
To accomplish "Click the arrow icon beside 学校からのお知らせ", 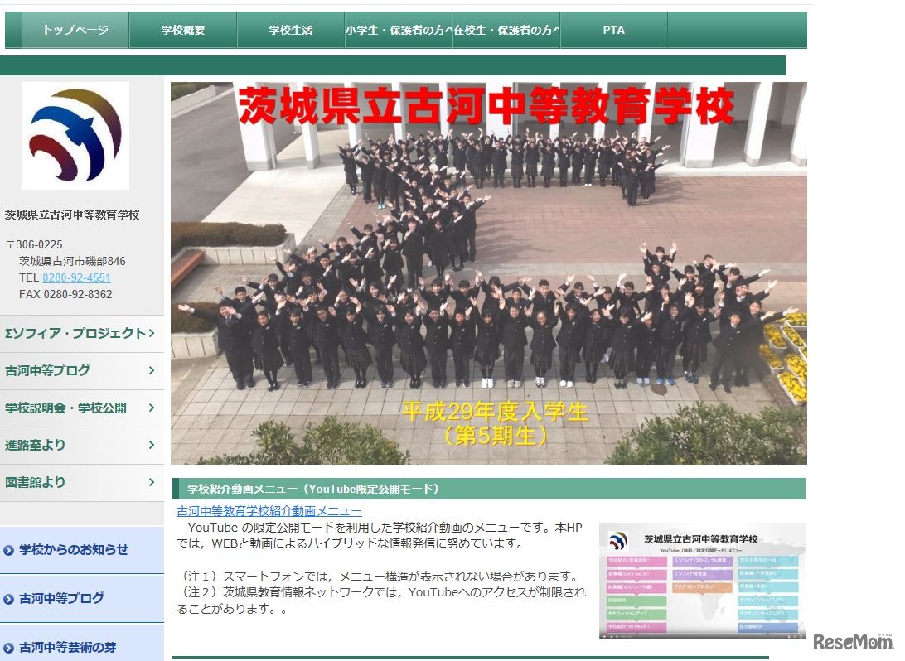I will 9,550.
